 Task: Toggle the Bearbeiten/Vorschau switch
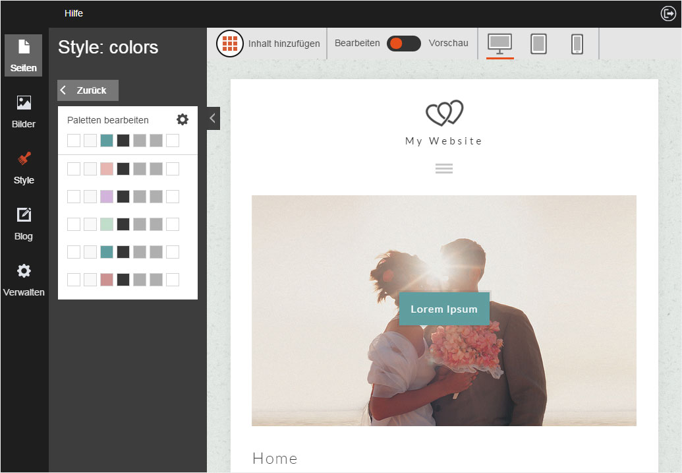coord(404,44)
